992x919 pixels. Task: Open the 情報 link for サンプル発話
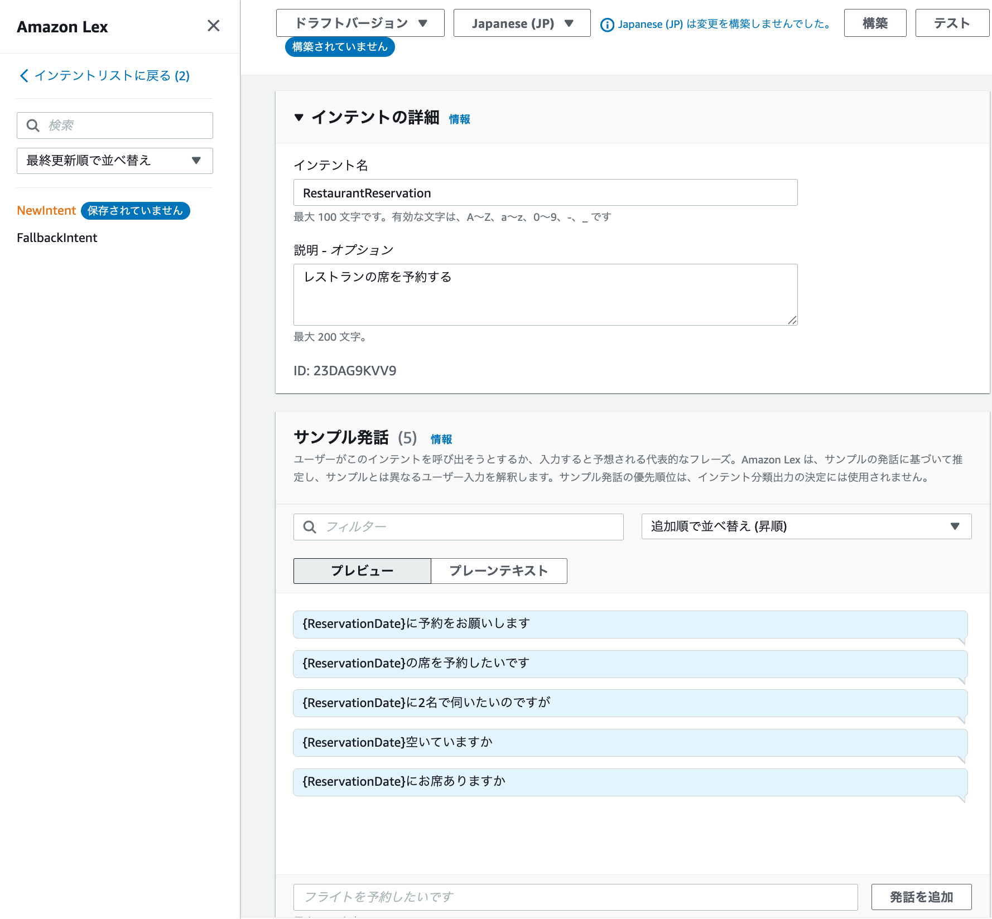pyautogui.click(x=441, y=439)
